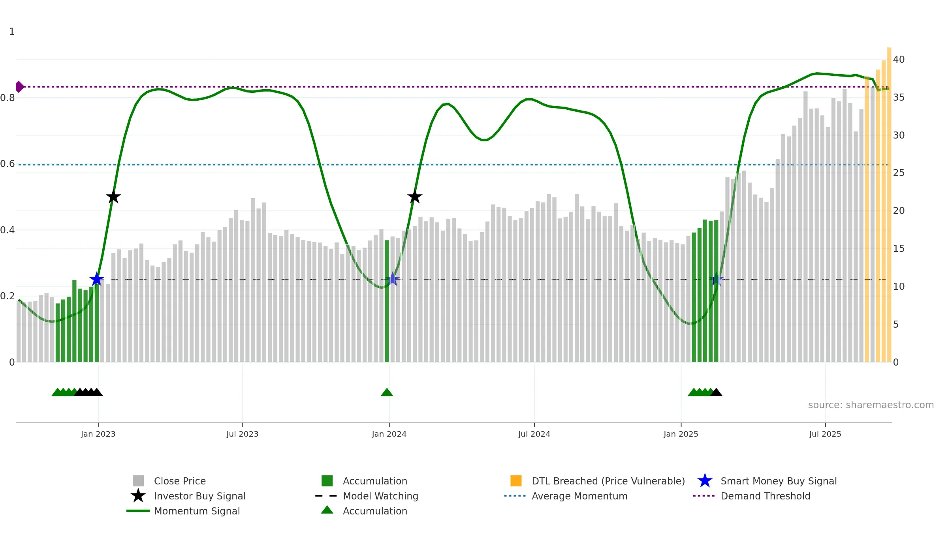Toggle the Momentum Signal legend entry

click(197, 511)
